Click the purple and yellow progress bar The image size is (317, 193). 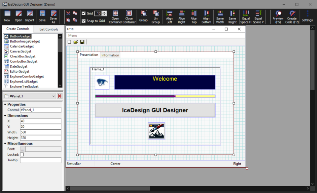155,96
